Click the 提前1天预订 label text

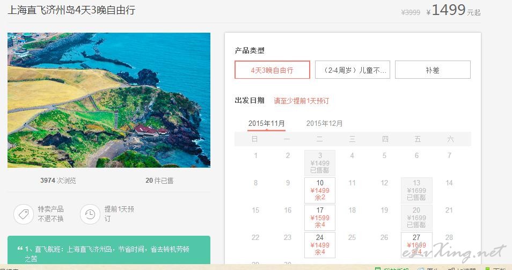tap(119, 214)
